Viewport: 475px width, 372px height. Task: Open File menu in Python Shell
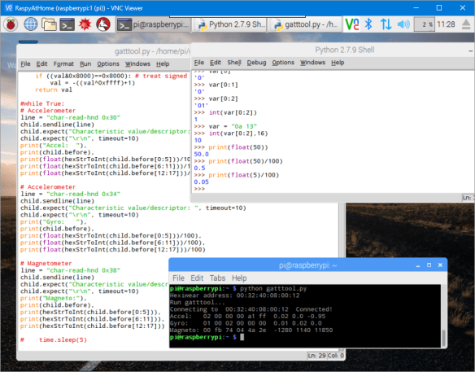coord(199,63)
